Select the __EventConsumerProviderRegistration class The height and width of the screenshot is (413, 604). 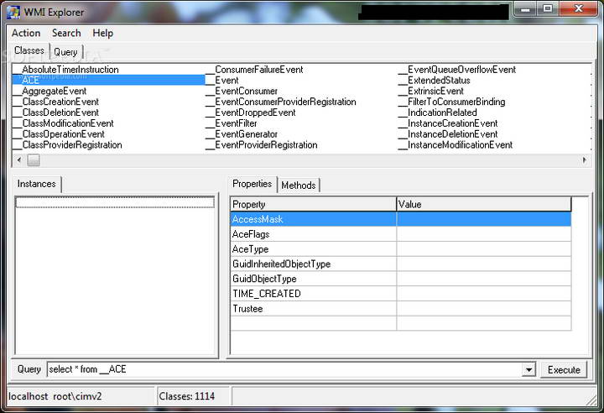[281, 102]
